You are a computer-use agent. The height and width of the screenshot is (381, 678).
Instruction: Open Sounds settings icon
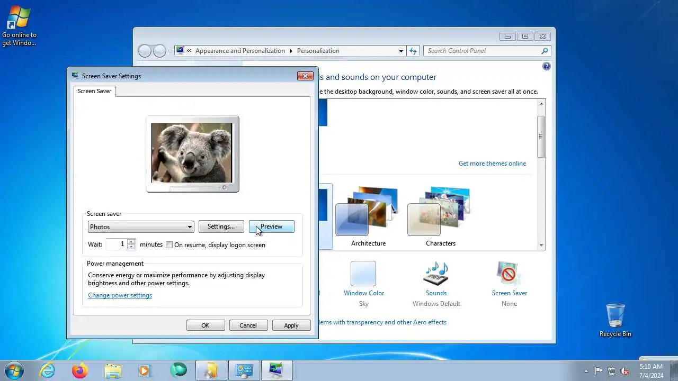pyautogui.click(x=436, y=274)
